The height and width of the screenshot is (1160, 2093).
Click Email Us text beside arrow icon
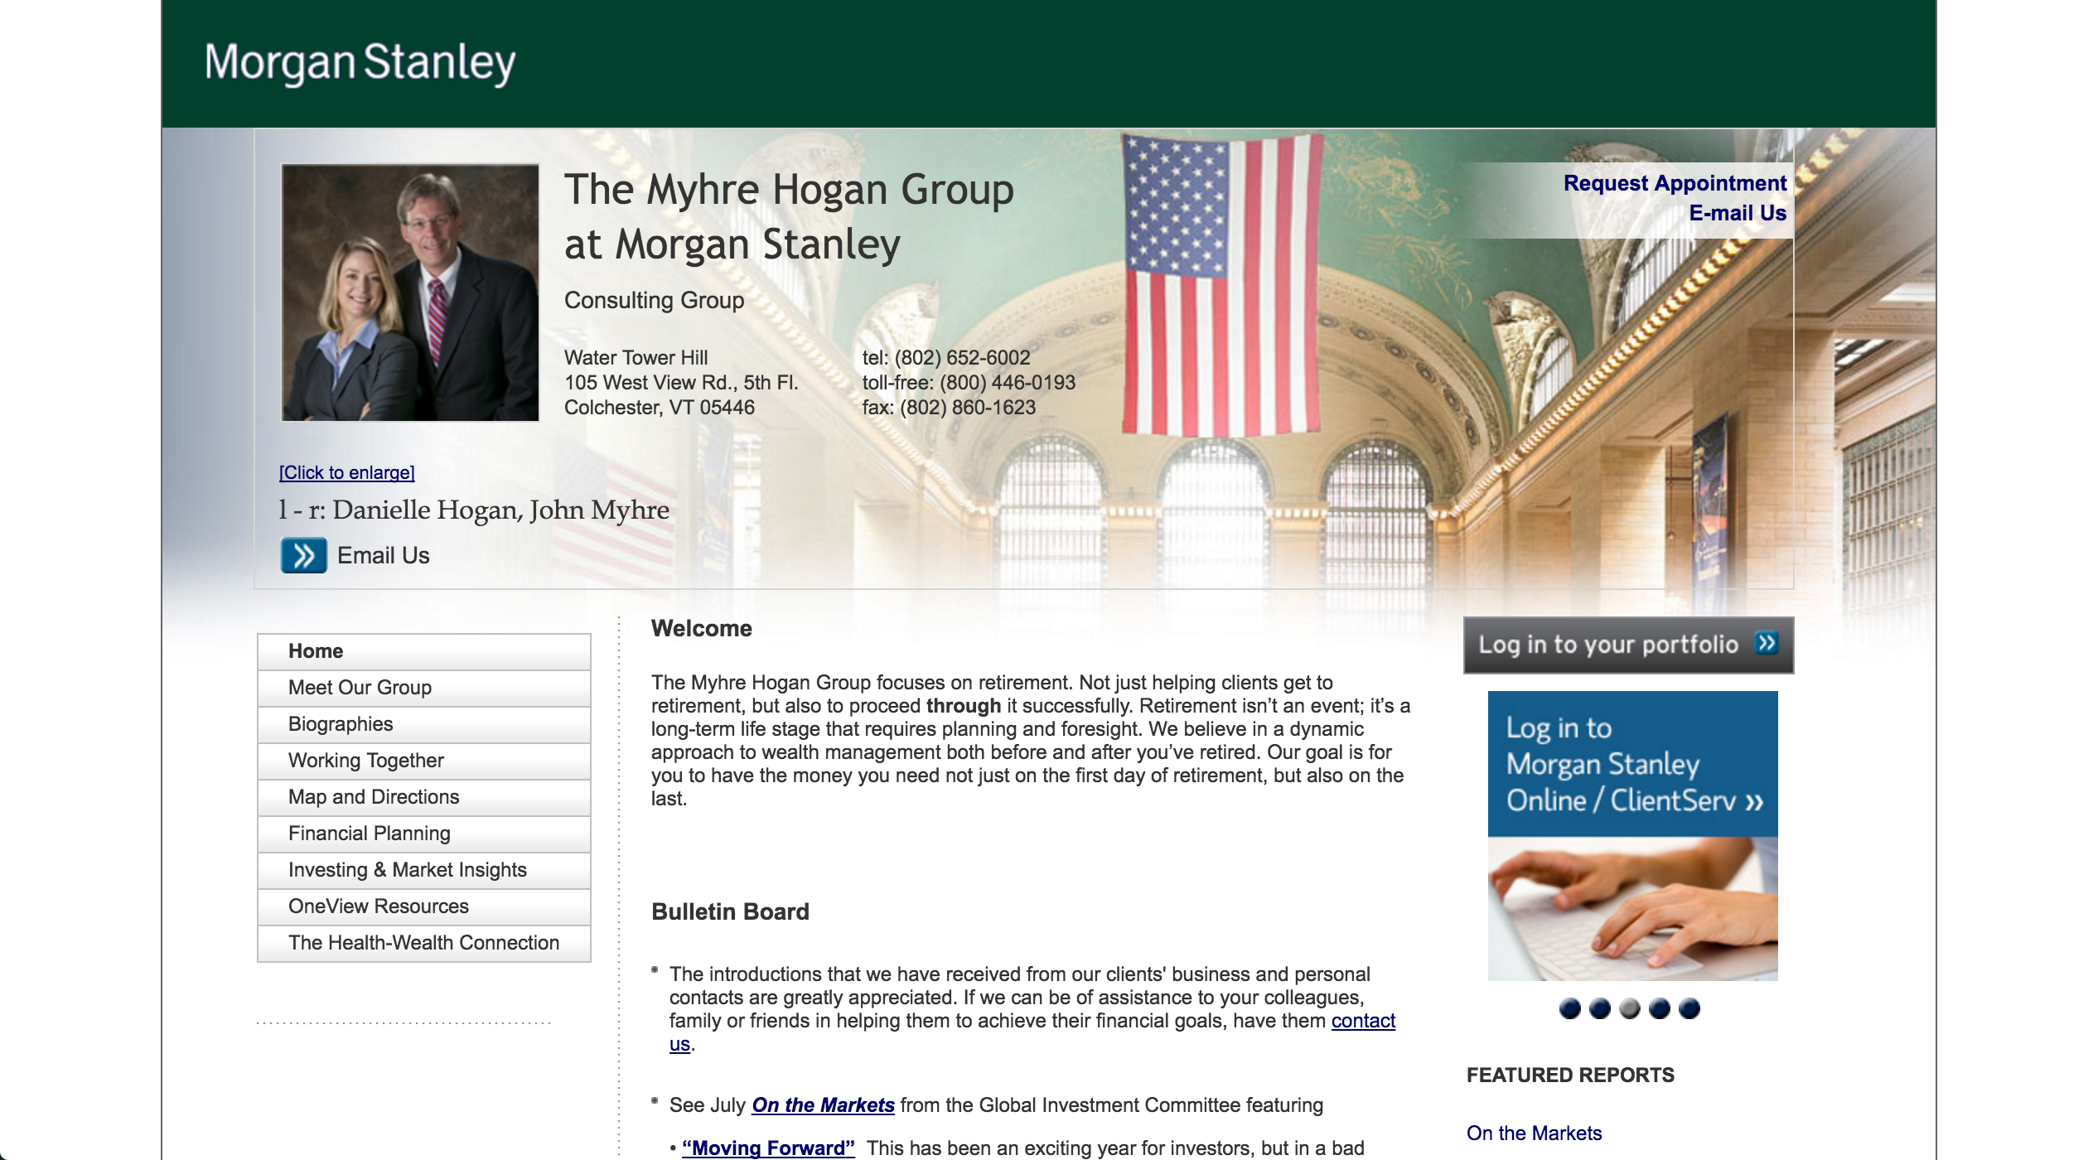coord(384,555)
